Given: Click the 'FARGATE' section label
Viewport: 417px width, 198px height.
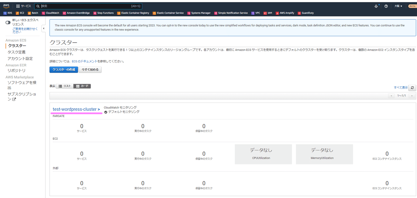Looking at the screenshot, I should click(x=58, y=116).
